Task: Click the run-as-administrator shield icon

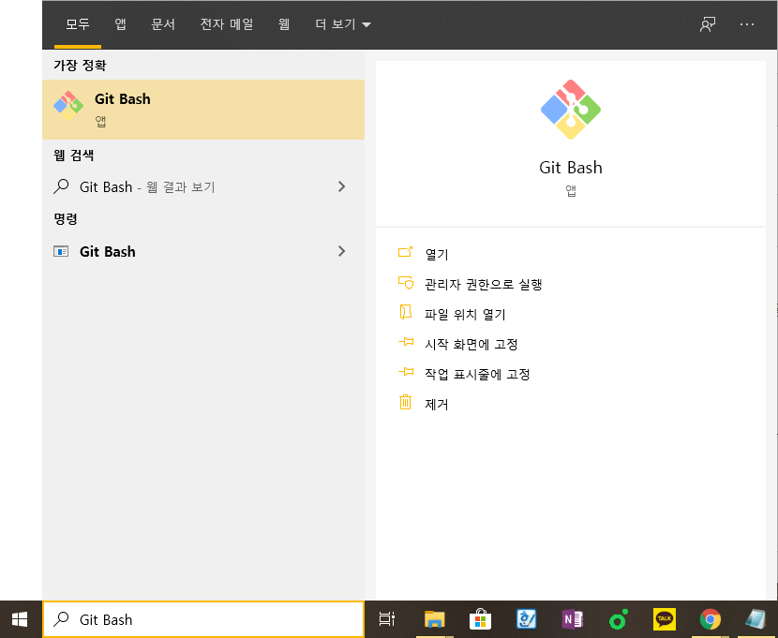Action: [x=405, y=283]
